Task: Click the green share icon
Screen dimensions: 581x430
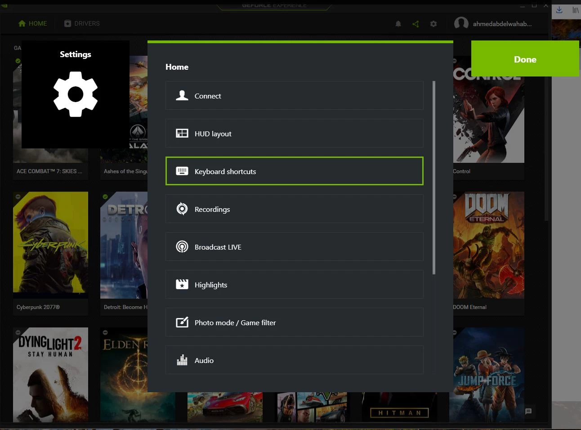Action: (416, 24)
